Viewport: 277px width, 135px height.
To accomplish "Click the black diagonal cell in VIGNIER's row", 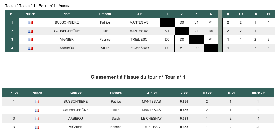I will coord(196,40).
